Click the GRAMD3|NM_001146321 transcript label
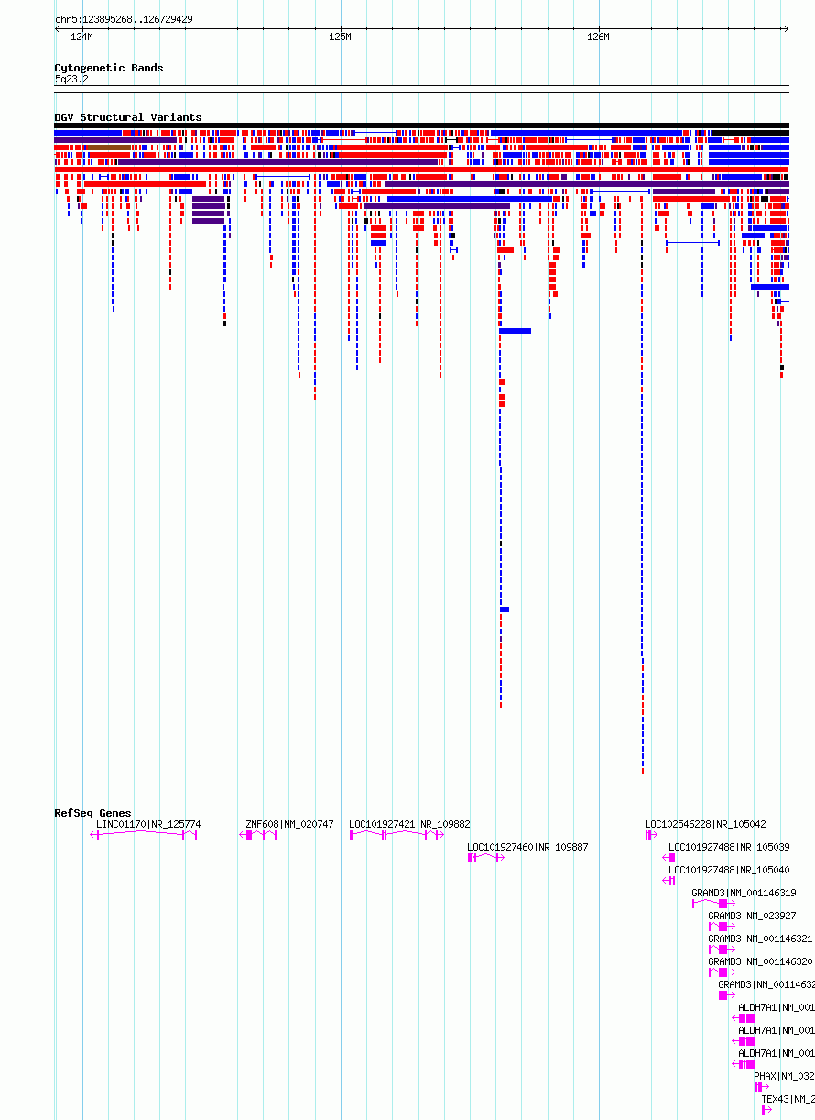The height and width of the screenshot is (1120, 815). (x=760, y=939)
